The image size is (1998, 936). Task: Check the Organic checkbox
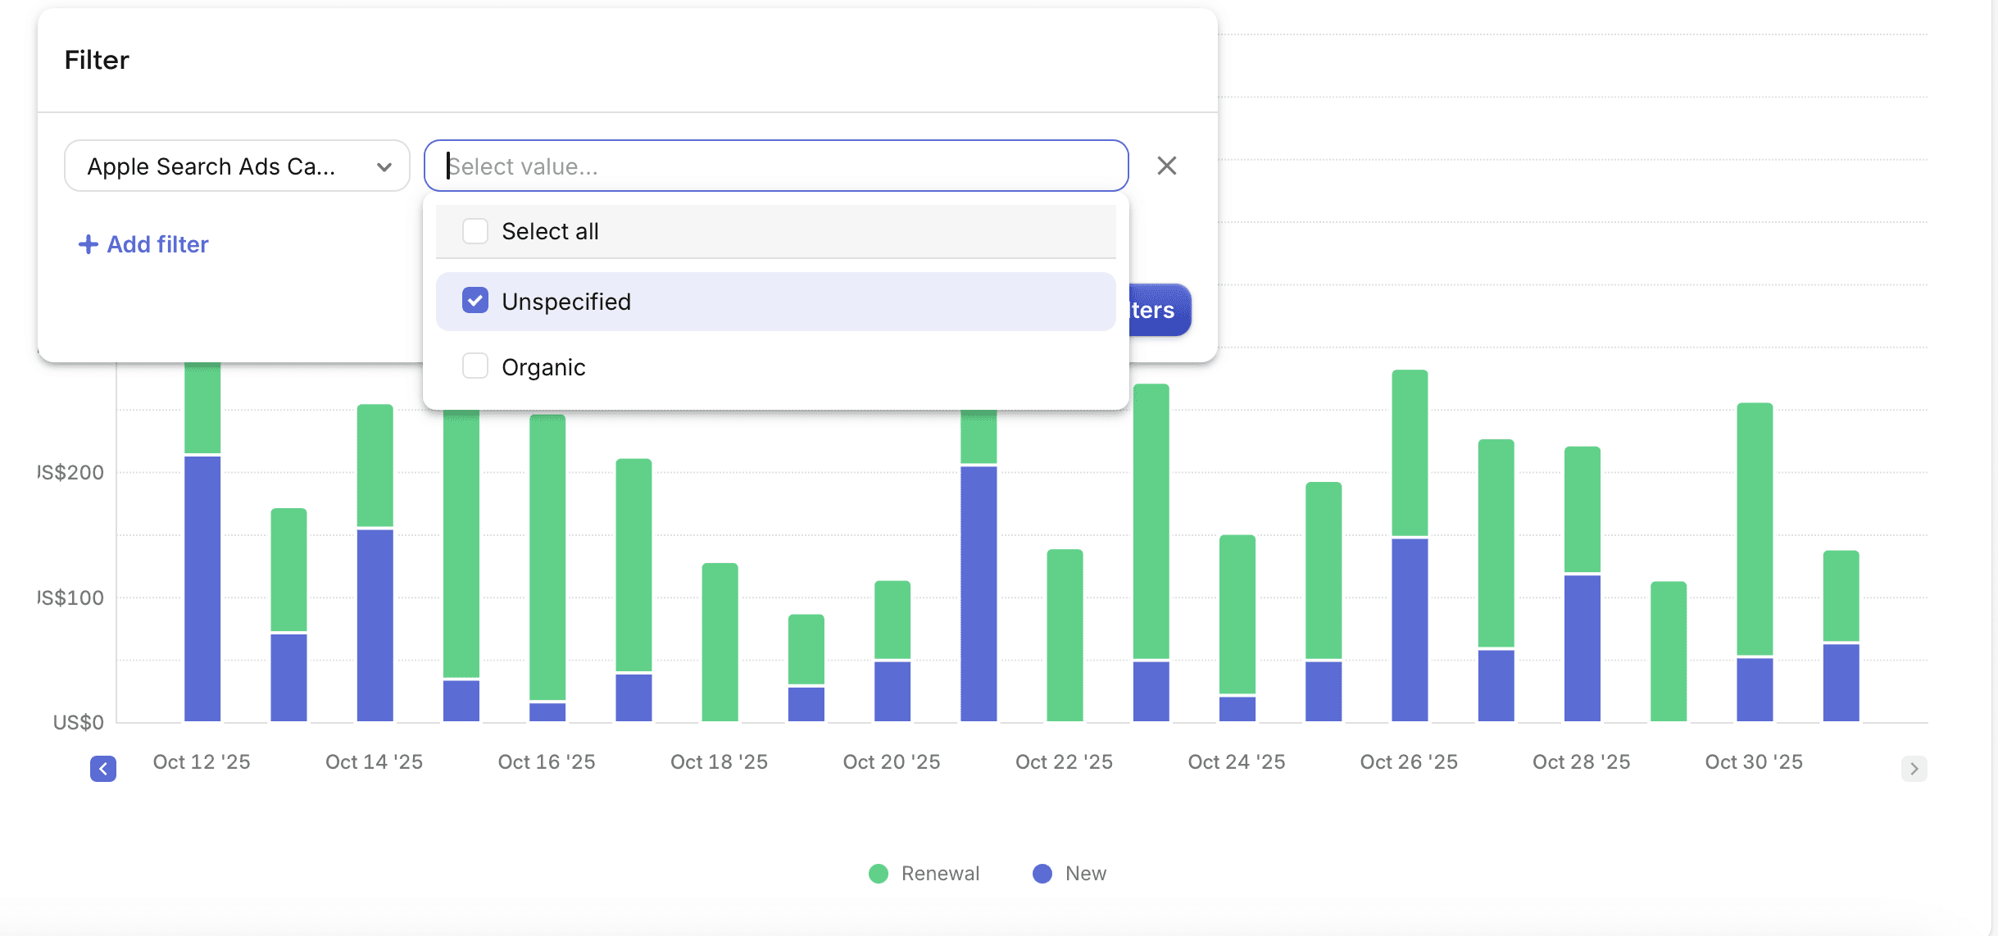[475, 366]
